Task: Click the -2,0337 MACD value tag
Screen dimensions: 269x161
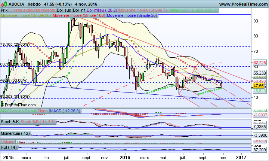Action: 260,115
